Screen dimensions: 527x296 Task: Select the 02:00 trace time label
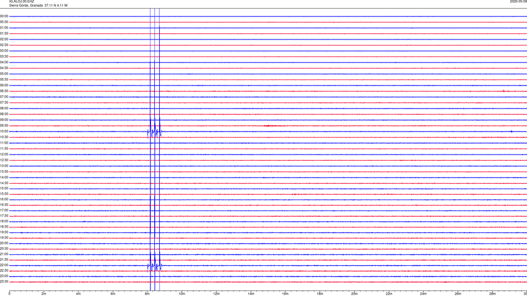pos(4,39)
